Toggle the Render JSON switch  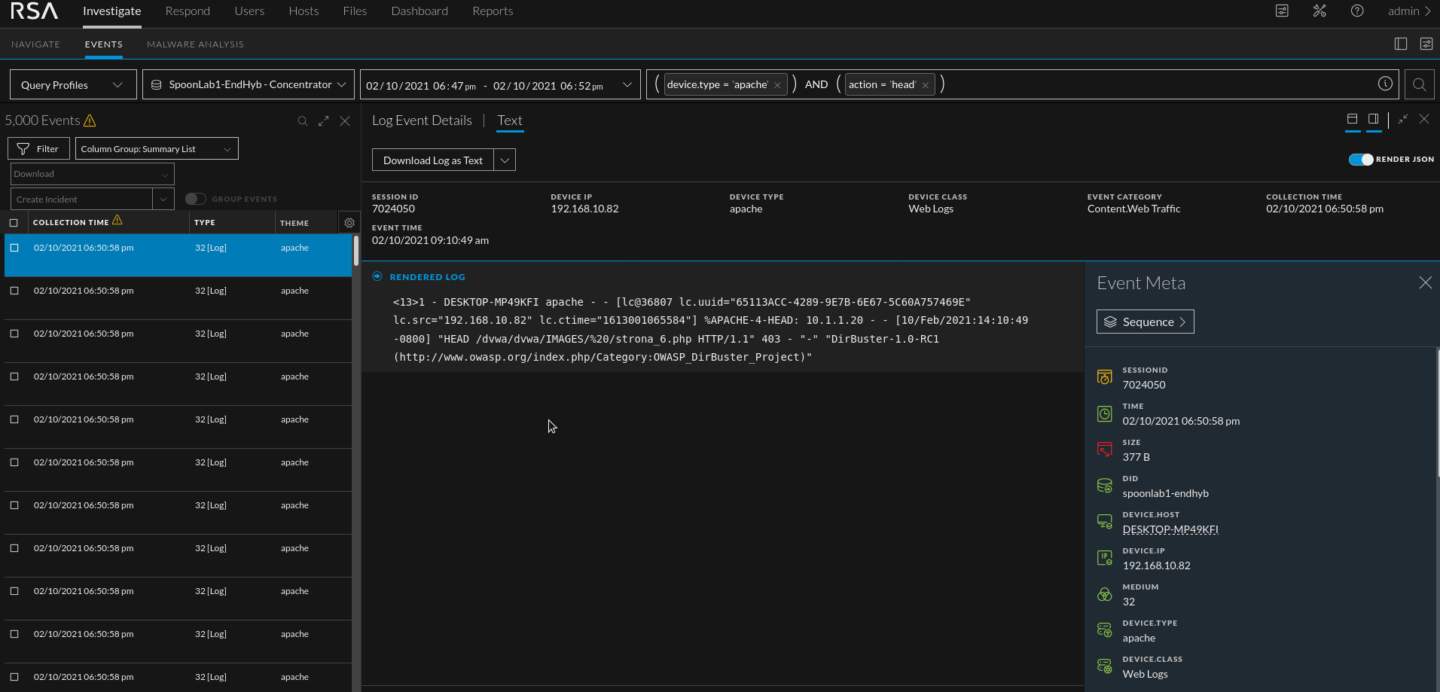pyautogui.click(x=1360, y=160)
